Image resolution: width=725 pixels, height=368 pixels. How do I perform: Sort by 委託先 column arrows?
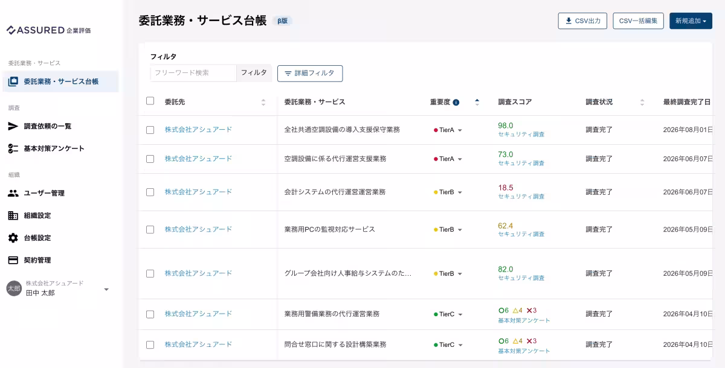pyautogui.click(x=263, y=103)
